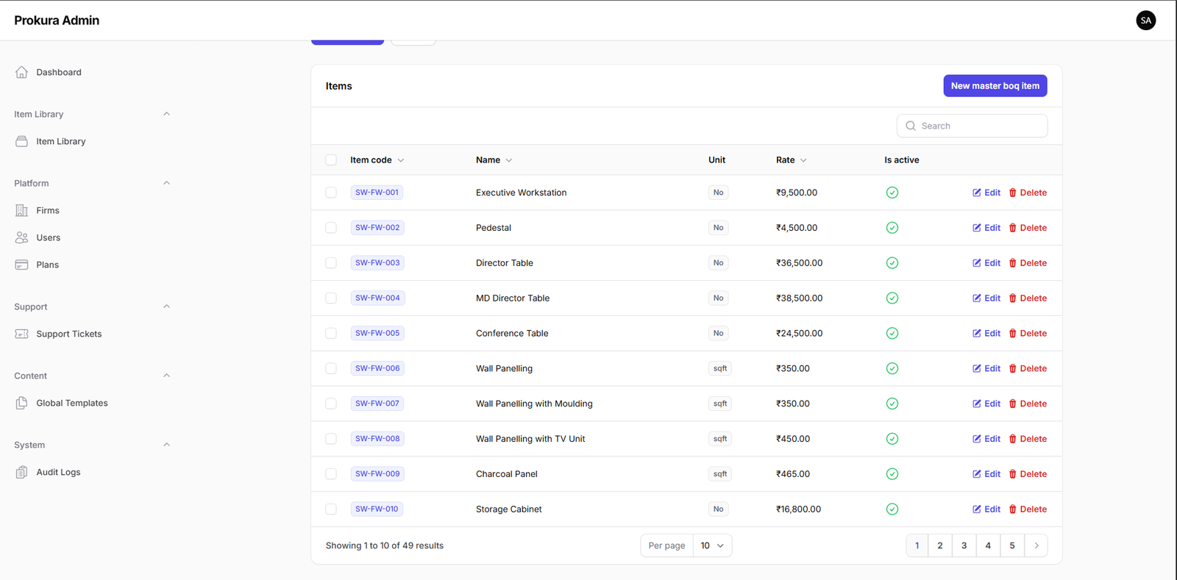1177x580 pixels.
Task: Collapse the Content sidebar group
Action: tap(166, 376)
